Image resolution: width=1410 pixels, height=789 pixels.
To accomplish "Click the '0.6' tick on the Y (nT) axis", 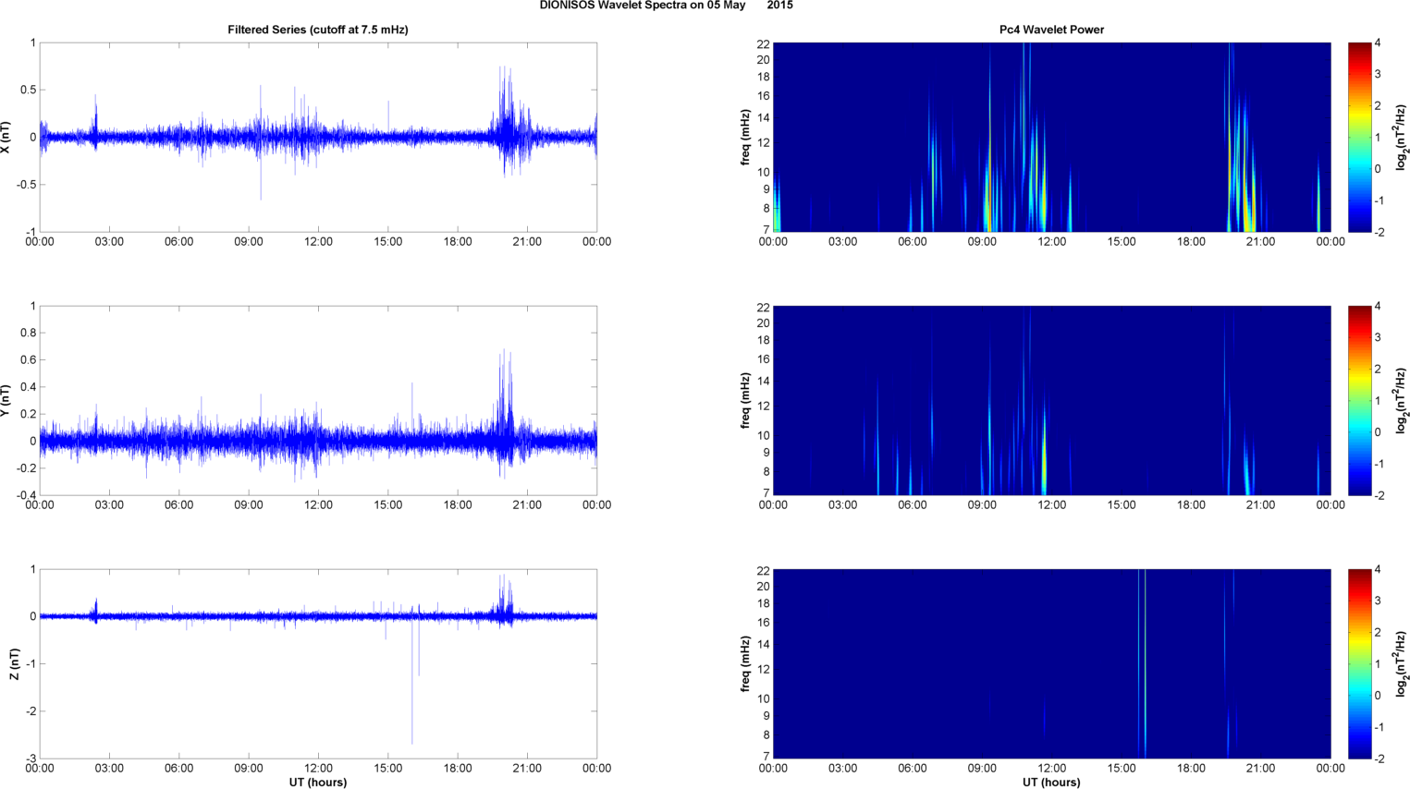I will [x=28, y=359].
